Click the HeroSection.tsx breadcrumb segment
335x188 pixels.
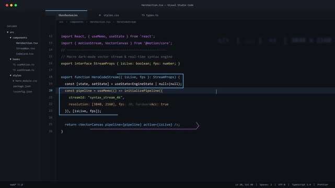(x=100, y=22)
